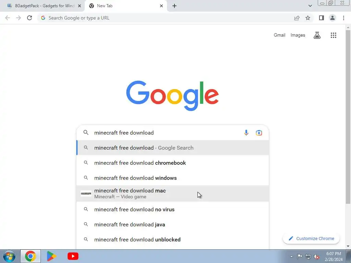Open the Google apps grid
This screenshot has height=263, width=351.
point(333,35)
